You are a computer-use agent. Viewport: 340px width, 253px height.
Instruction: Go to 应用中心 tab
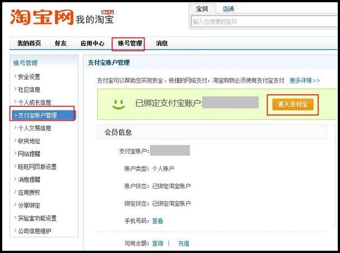[92, 43]
